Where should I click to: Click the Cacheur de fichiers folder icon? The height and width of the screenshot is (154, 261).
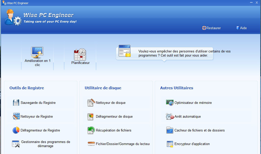click(x=170, y=130)
